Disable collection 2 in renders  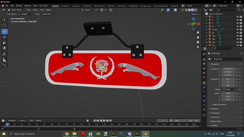point(241,20)
